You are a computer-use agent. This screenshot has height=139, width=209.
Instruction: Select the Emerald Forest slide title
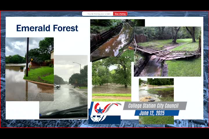pos(47,28)
